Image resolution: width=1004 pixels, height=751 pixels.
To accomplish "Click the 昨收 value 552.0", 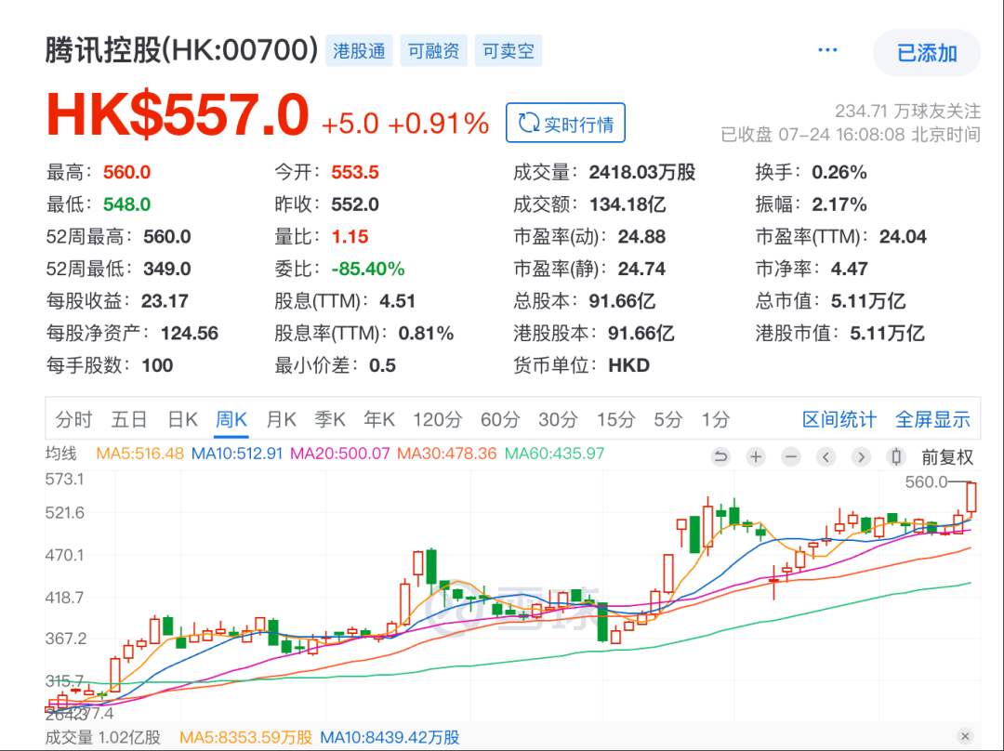I will 355,204.
